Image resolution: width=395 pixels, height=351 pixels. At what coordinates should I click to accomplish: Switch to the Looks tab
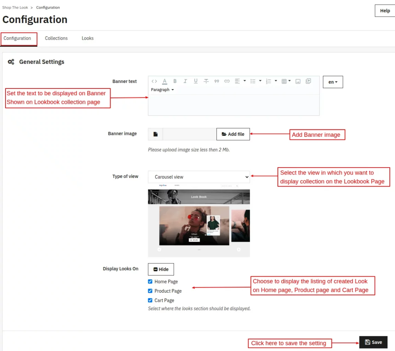(x=88, y=38)
